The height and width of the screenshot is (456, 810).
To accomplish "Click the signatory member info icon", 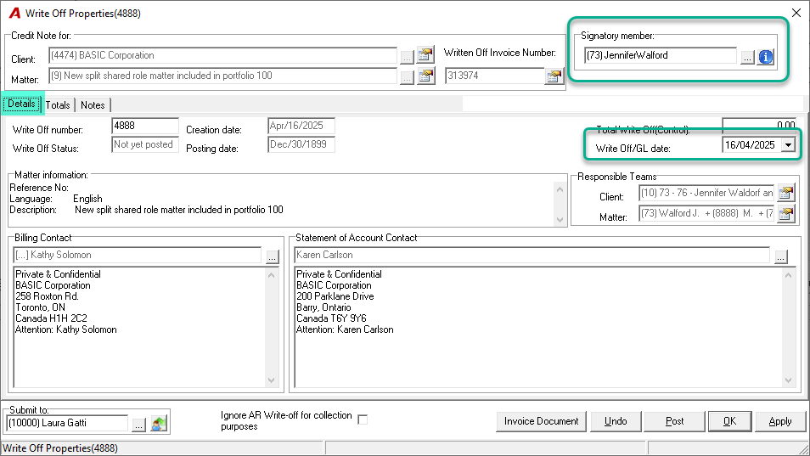I will (766, 57).
